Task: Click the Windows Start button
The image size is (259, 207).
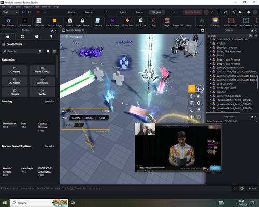Action: [5, 203]
